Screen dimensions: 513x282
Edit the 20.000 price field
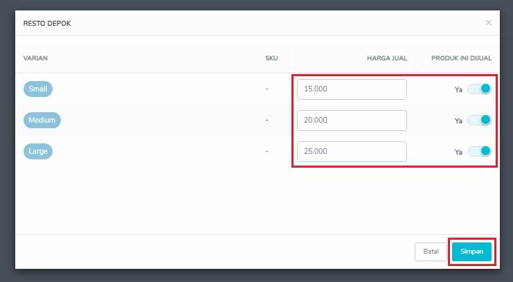(352, 120)
